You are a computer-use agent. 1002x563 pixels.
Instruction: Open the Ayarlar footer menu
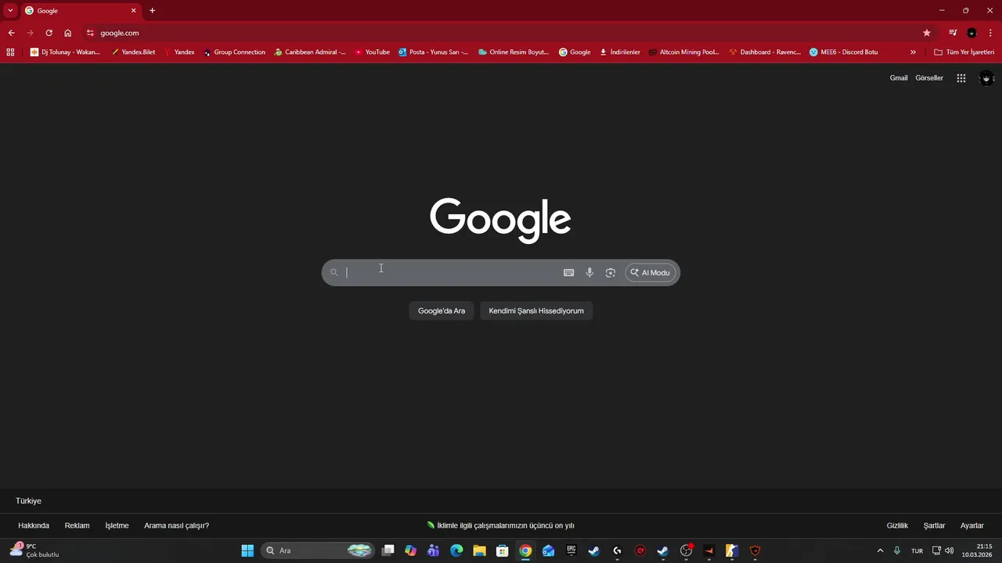[972, 525]
